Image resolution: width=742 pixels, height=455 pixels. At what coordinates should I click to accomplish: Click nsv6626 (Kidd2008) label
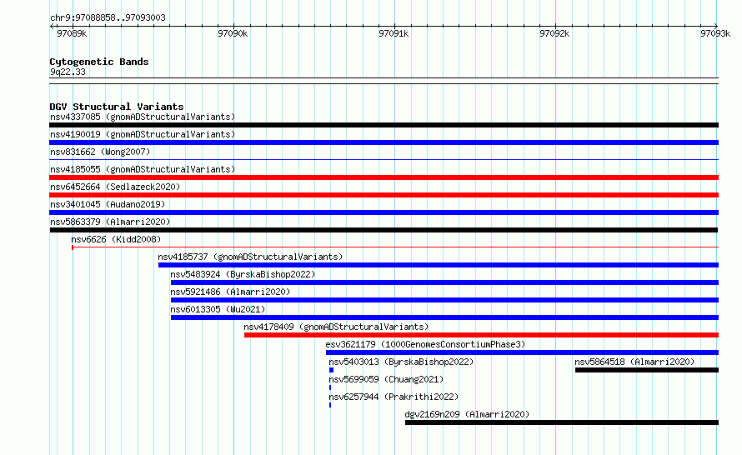(116, 239)
